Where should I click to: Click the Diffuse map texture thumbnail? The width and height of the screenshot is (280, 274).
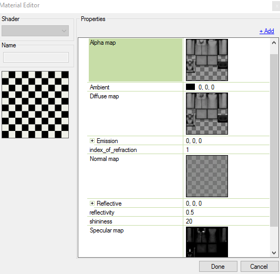click(207, 114)
